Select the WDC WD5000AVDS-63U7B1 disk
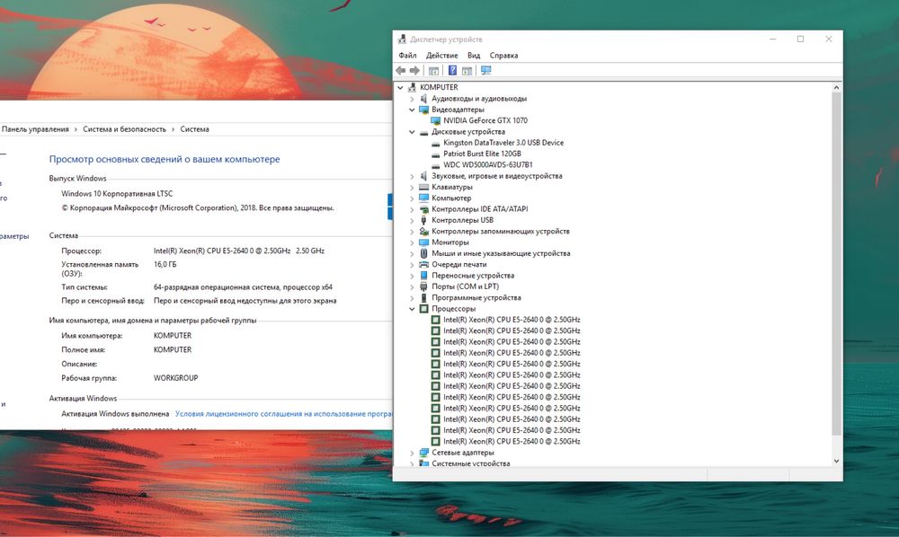This screenshot has height=537, width=899. (488, 164)
